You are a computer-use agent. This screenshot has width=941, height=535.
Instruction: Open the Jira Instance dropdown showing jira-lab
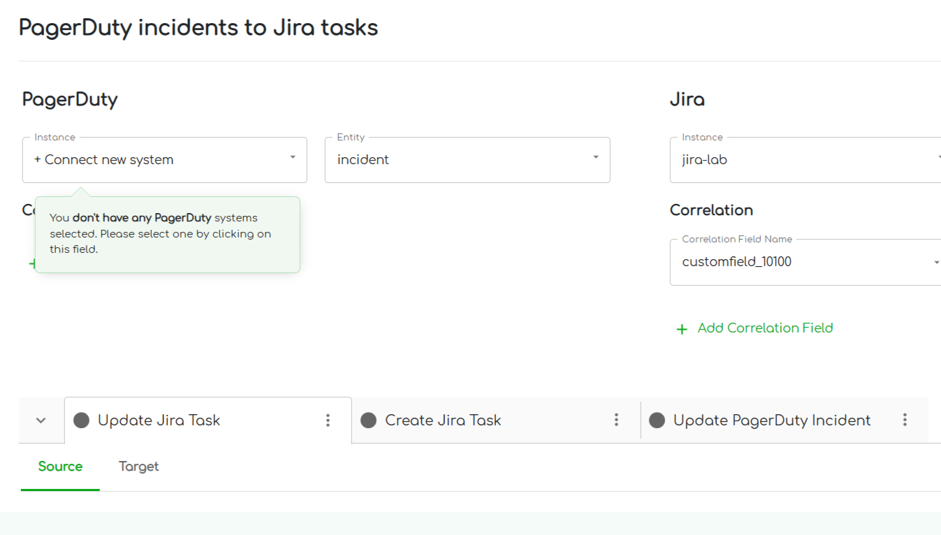pyautogui.click(x=803, y=160)
